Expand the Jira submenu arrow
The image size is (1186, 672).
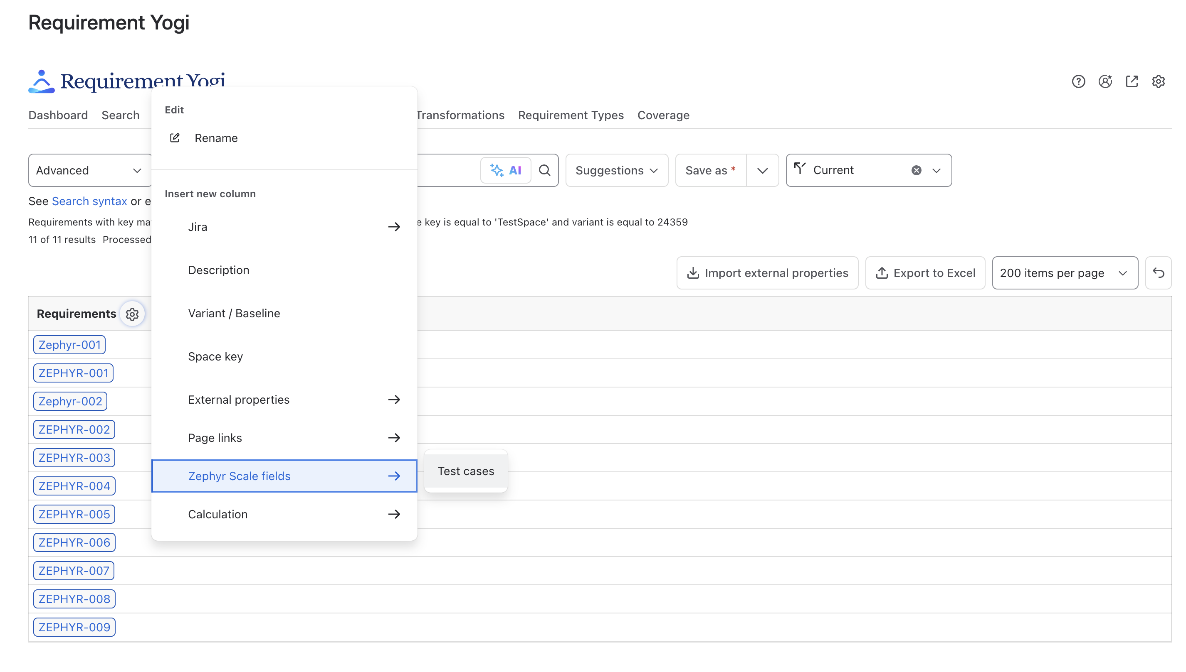click(394, 227)
